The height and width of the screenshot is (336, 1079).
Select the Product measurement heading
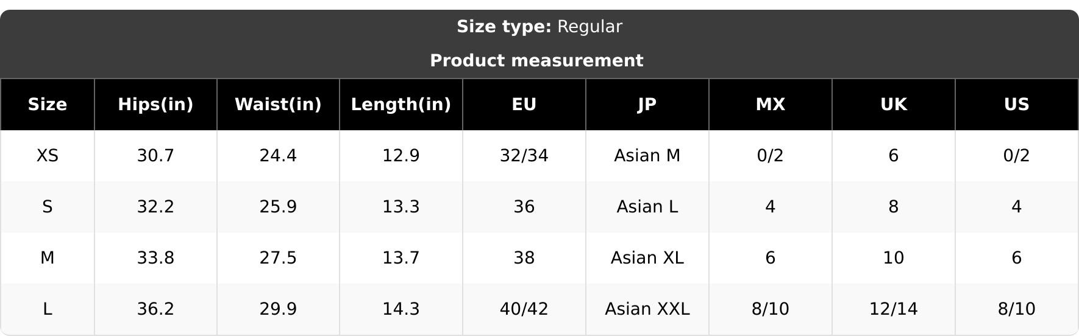tap(536, 61)
